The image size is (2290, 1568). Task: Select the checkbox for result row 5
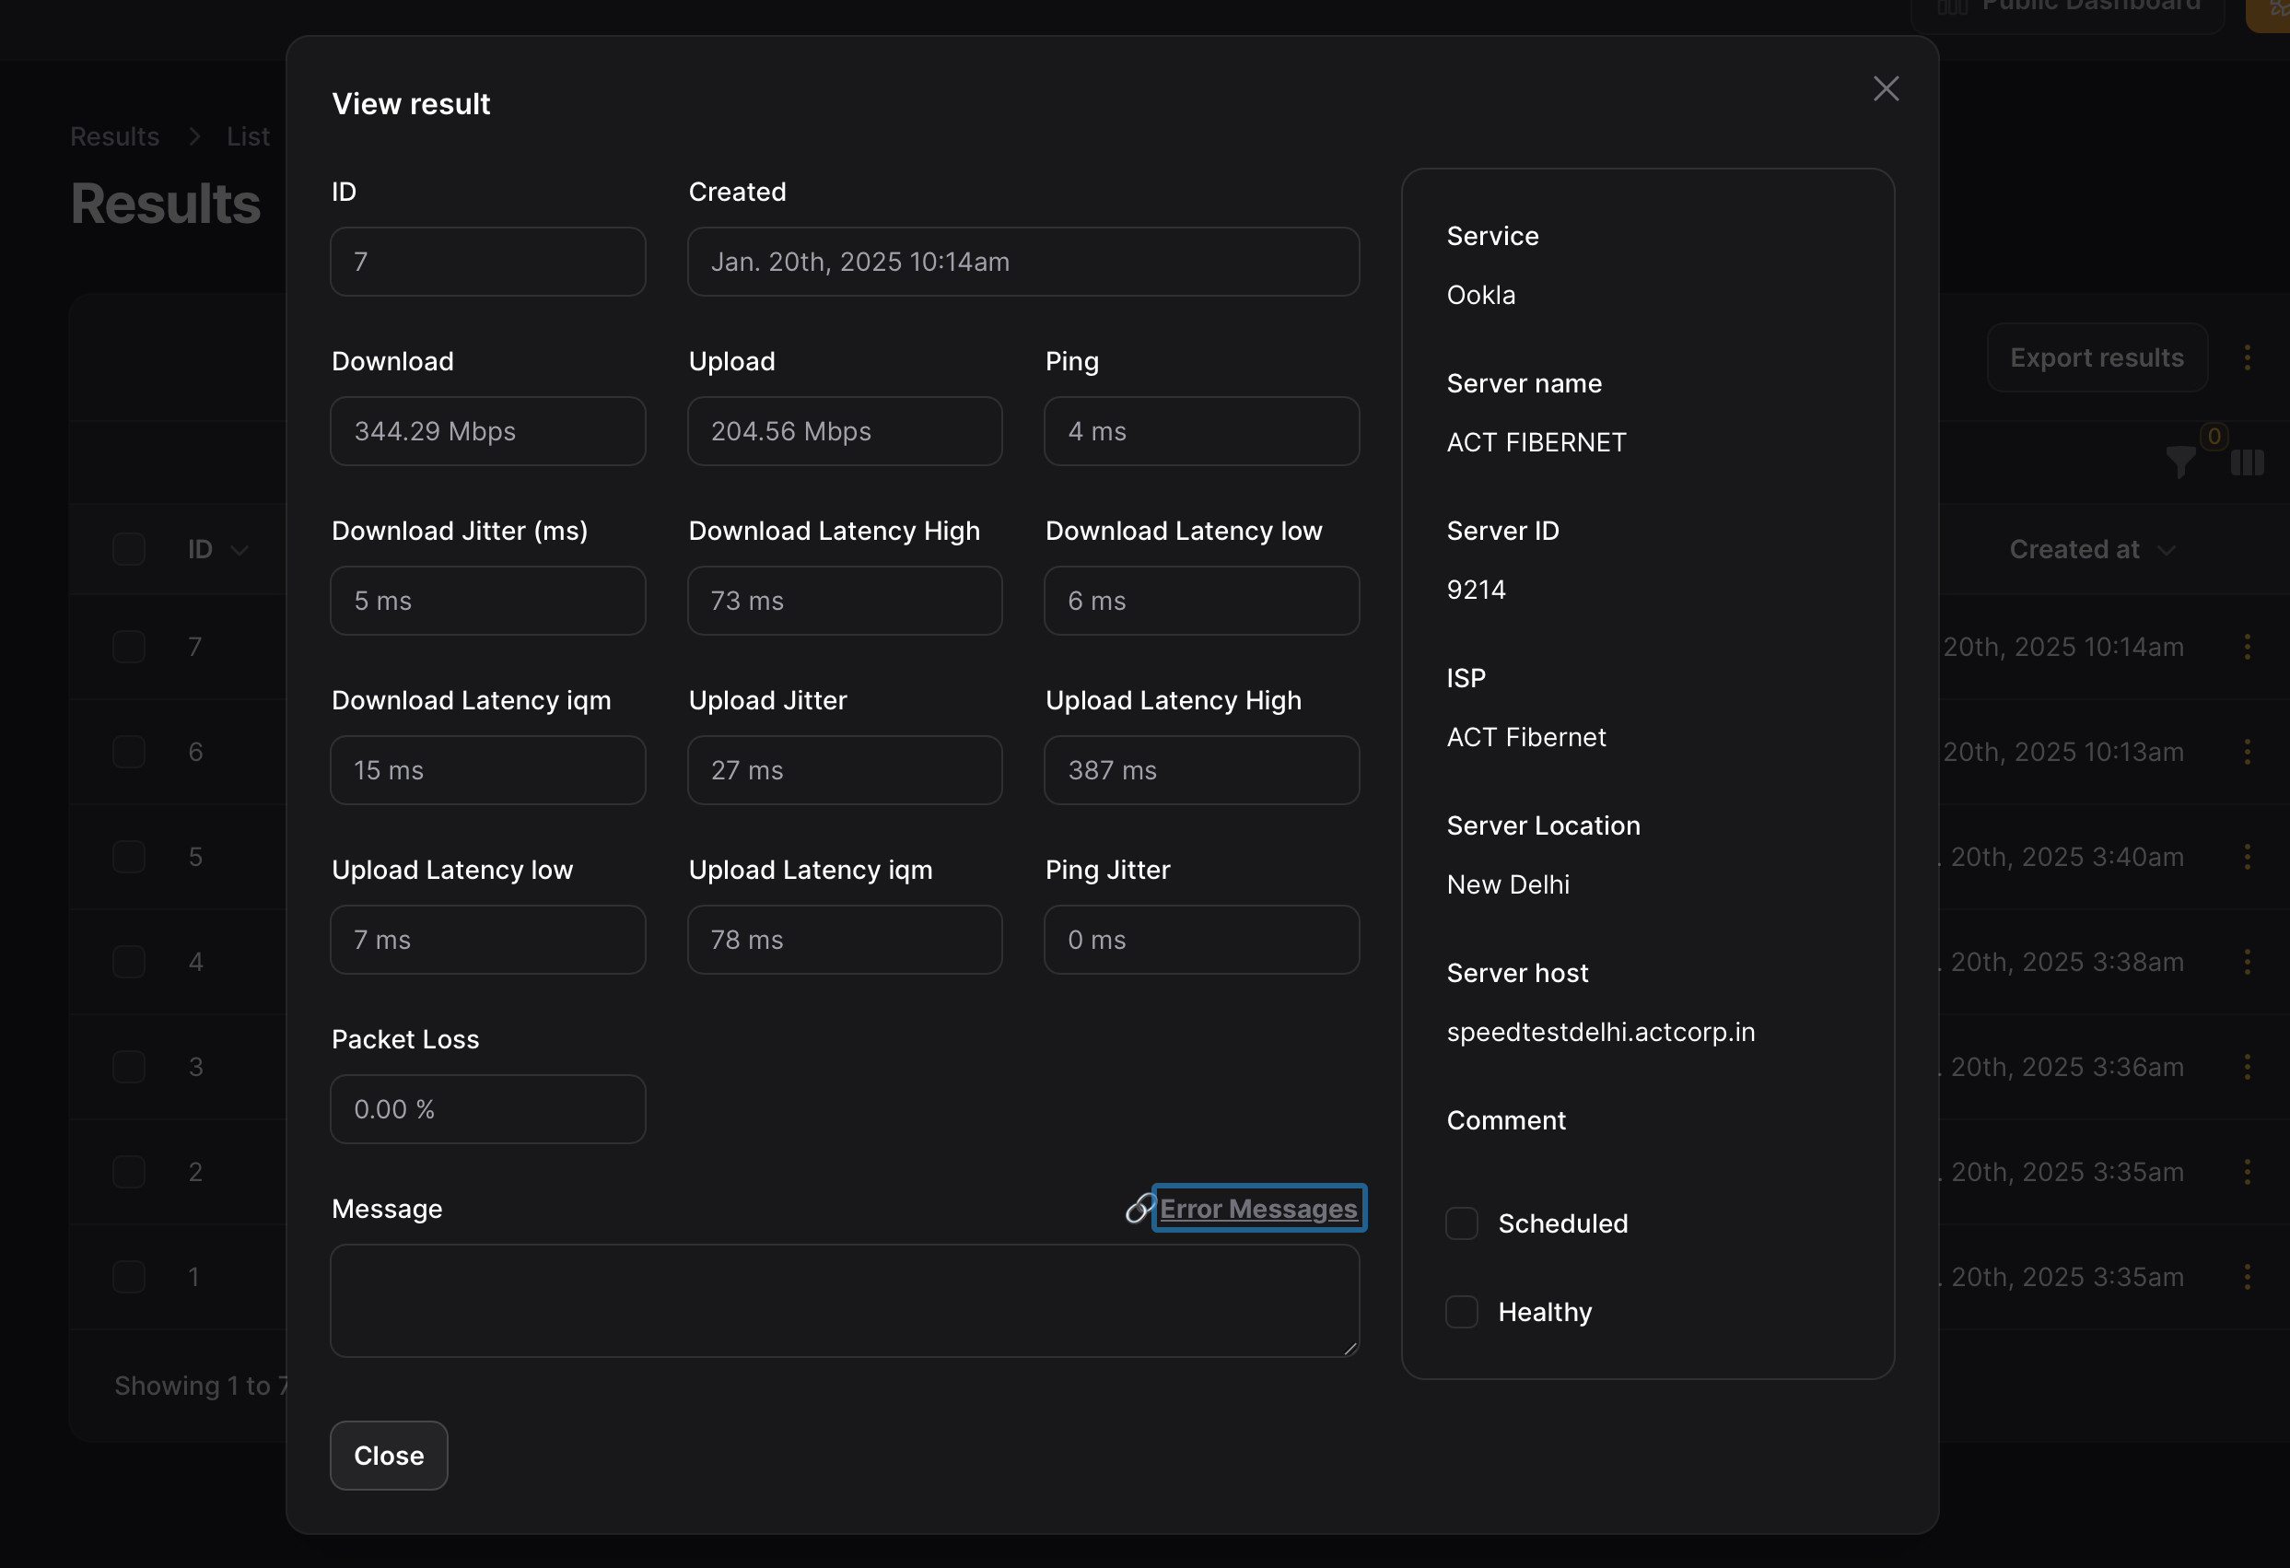pyautogui.click(x=129, y=857)
